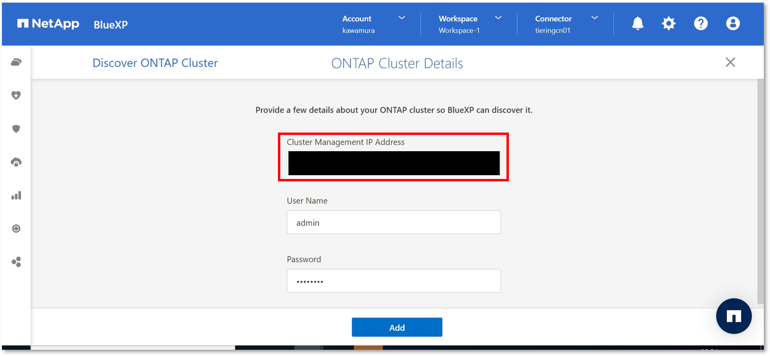Open the Backup cloud-lock icon in sidebar

point(16,162)
